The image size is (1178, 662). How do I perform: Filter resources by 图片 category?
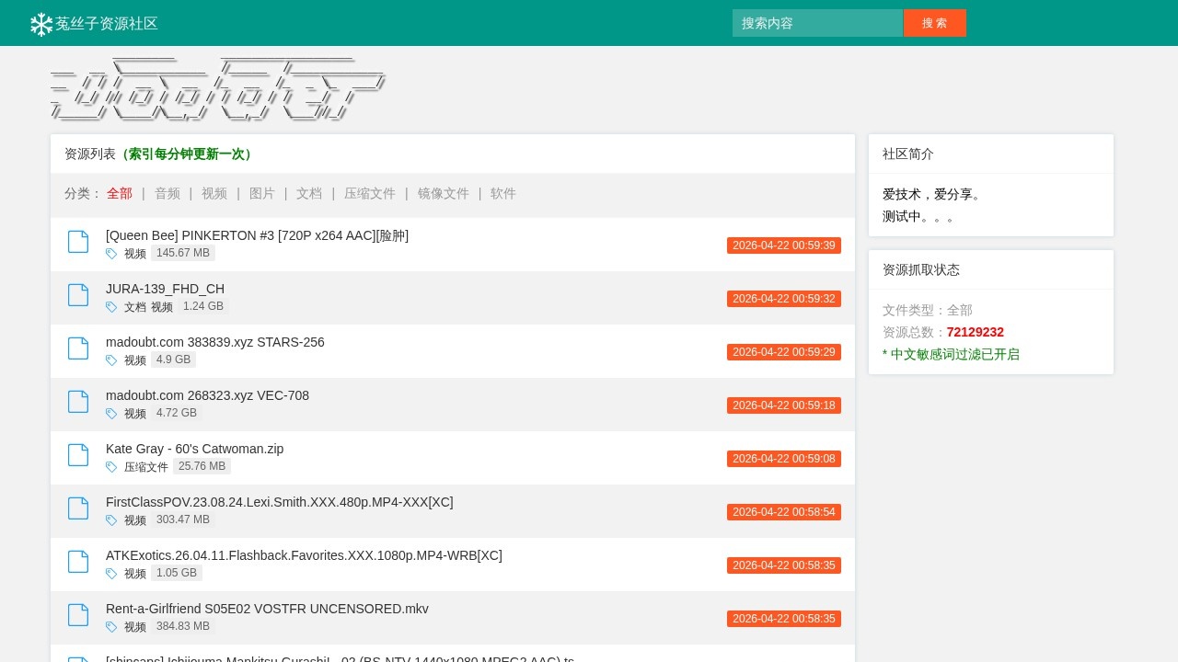point(262,194)
